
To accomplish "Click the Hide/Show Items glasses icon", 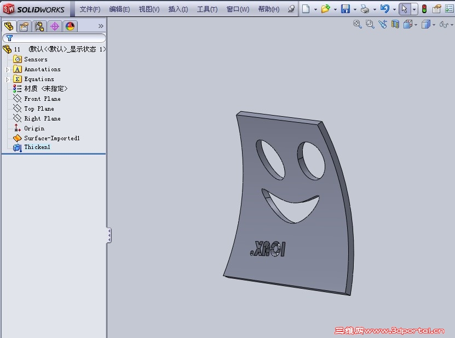I will point(444,25).
